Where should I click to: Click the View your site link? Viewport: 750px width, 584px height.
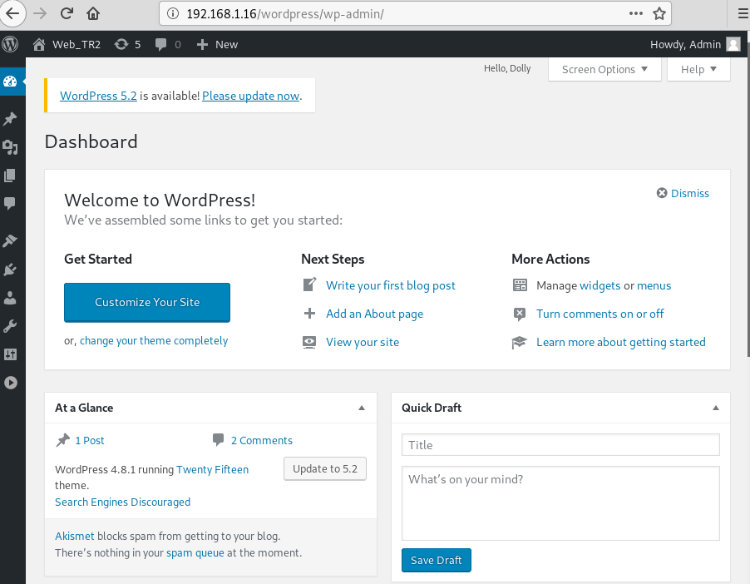point(363,342)
